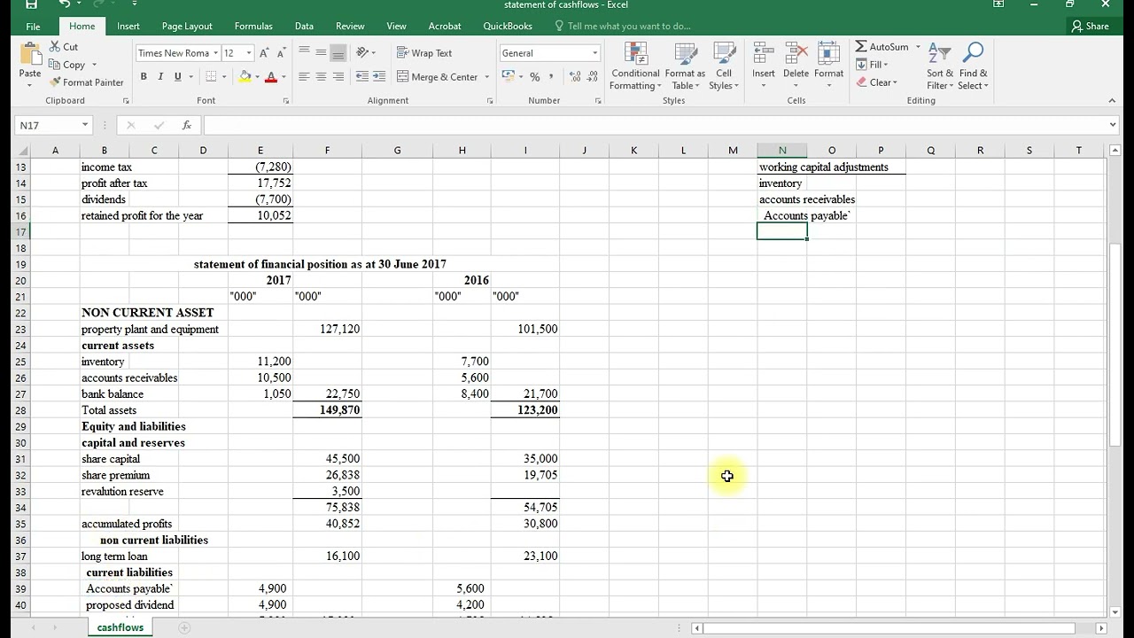The image size is (1134, 638).
Task: Apply Accounting Number Format
Action: [x=509, y=77]
